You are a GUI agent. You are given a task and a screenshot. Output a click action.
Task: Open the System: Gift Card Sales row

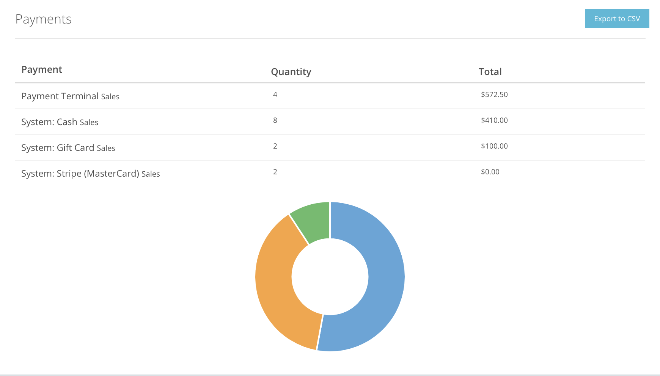pos(68,147)
